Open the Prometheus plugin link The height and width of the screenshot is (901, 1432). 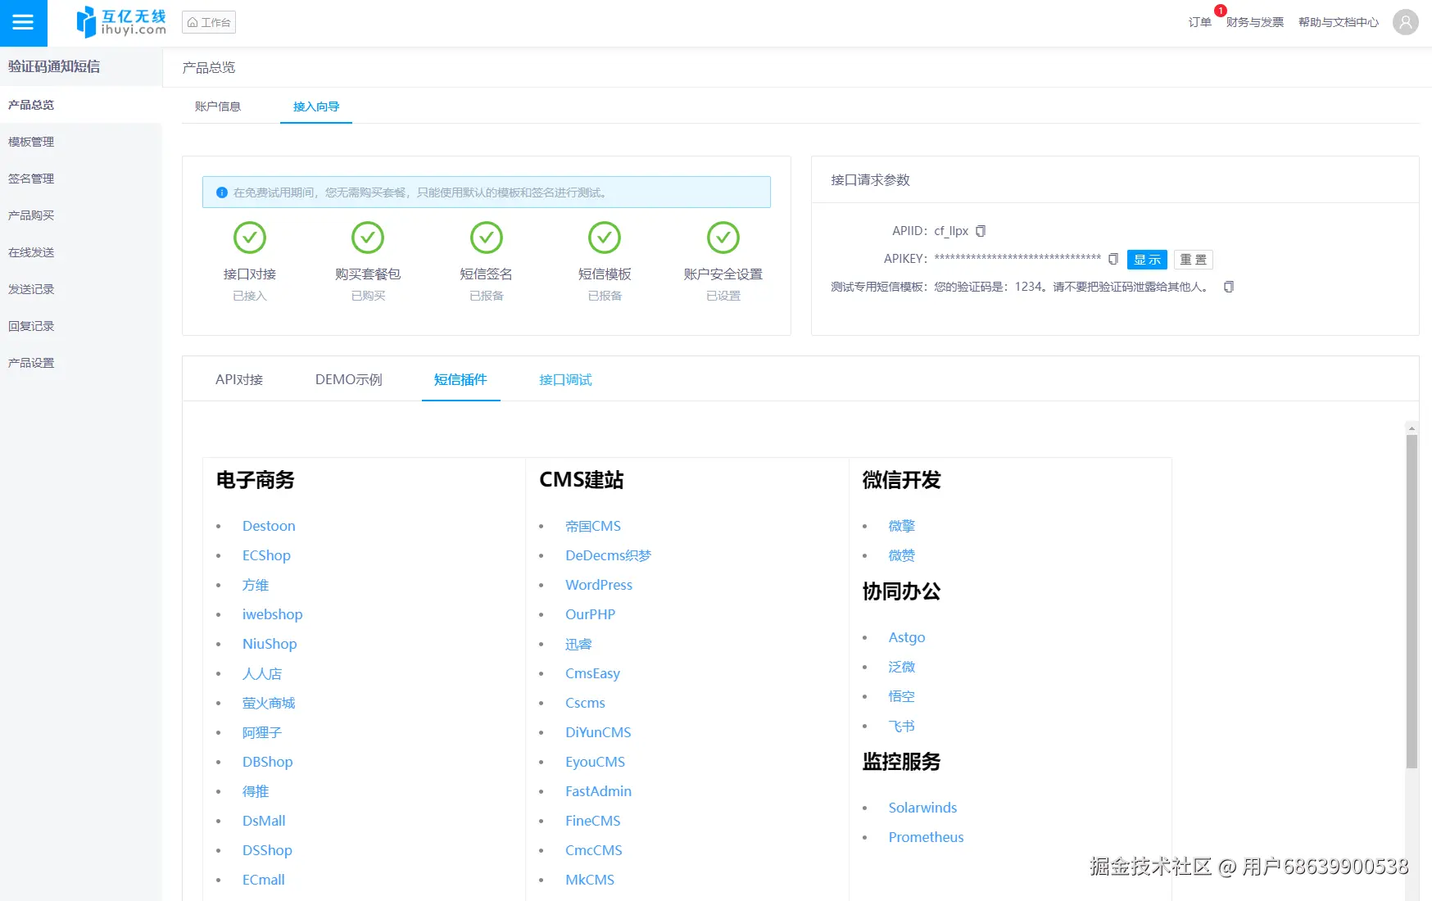[926, 837]
